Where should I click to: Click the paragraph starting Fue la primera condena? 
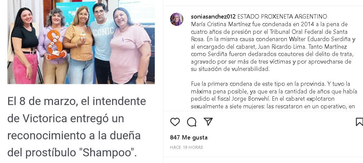[274, 95]
